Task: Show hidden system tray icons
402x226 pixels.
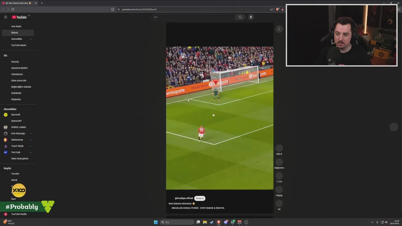Action: (372, 222)
